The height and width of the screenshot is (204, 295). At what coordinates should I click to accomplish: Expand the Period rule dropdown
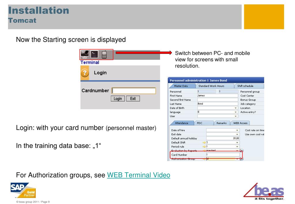coord(237,147)
